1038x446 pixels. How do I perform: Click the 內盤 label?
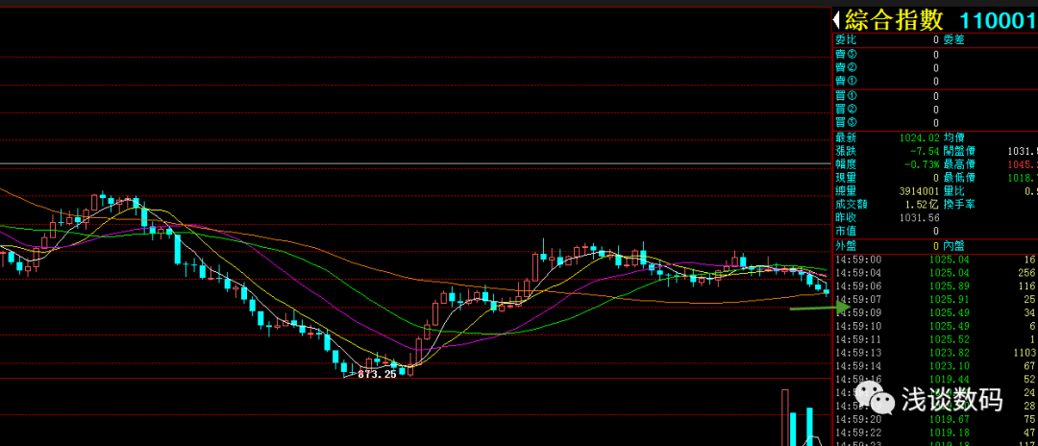[954, 245]
